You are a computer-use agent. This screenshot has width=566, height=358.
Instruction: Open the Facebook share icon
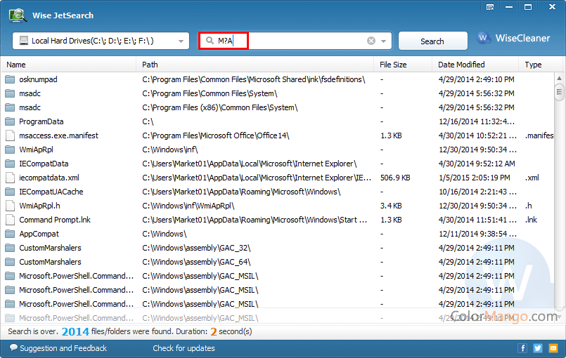tap(522, 348)
